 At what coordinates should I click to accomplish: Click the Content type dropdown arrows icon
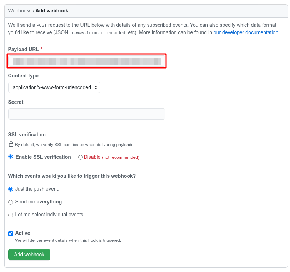(x=96, y=87)
